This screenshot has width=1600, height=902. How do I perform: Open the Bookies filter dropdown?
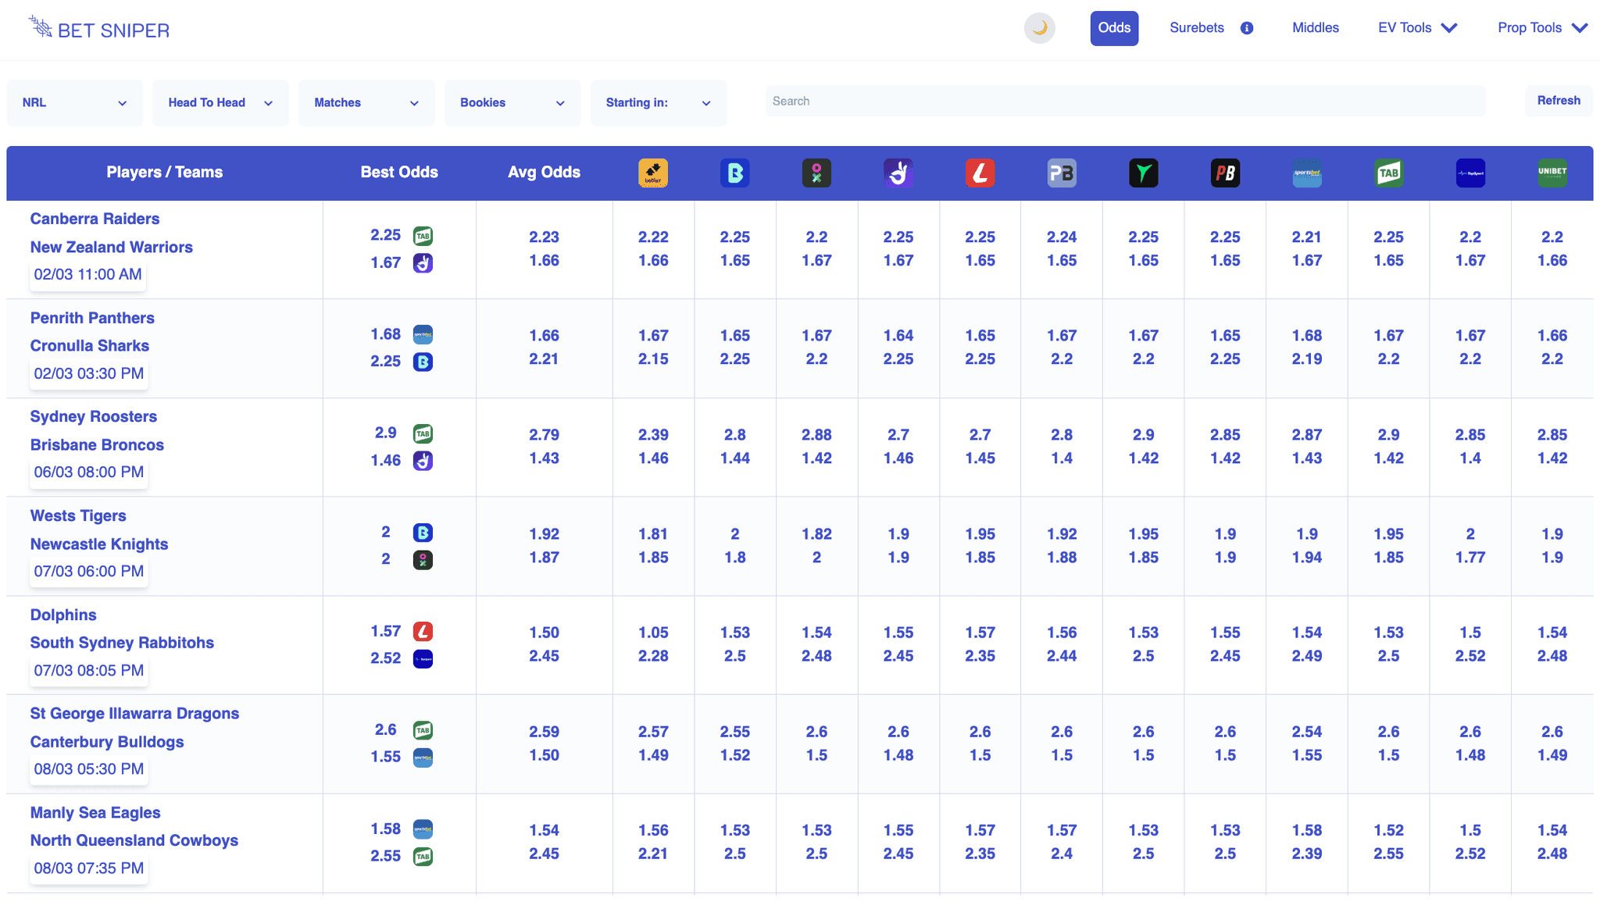click(x=512, y=102)
